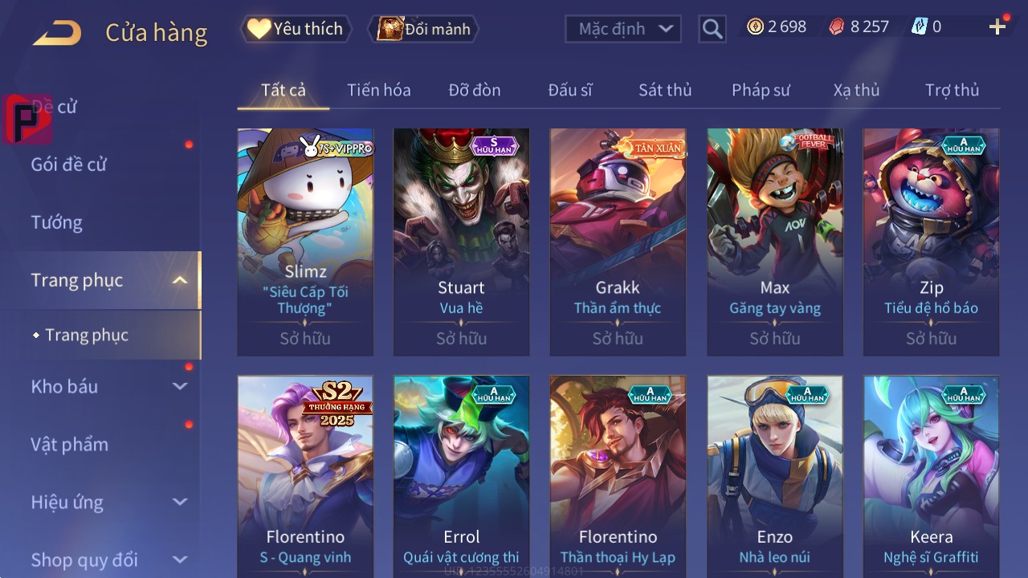Open the Mặc định sort dropdown

click(623, 29)
